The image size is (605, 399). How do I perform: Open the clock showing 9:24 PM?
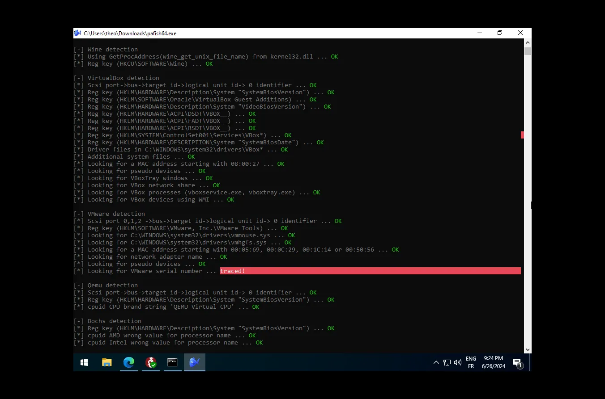point(493,362)
